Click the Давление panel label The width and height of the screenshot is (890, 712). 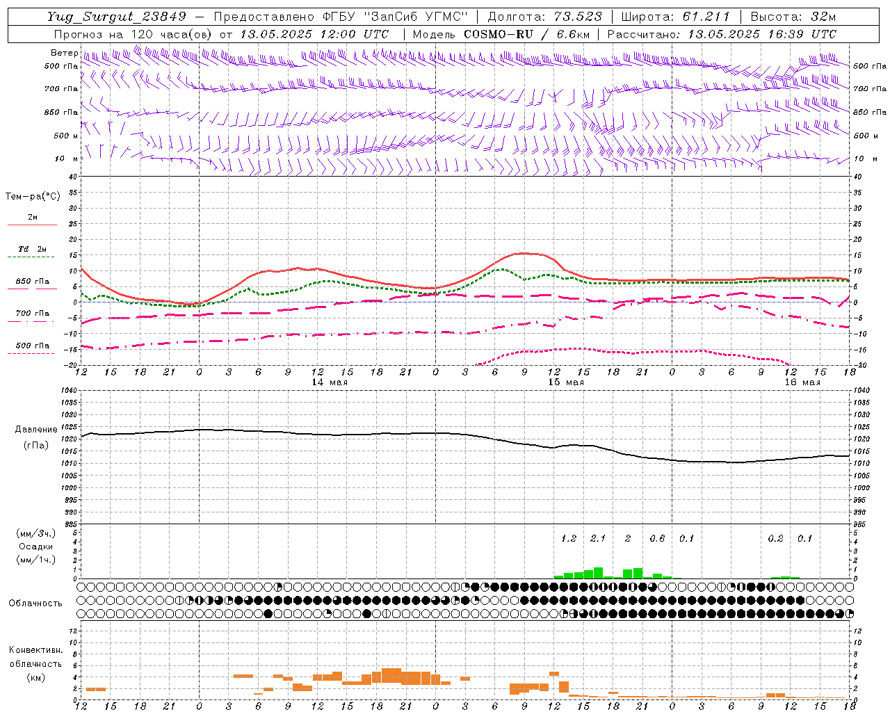[x=36, y=430]
